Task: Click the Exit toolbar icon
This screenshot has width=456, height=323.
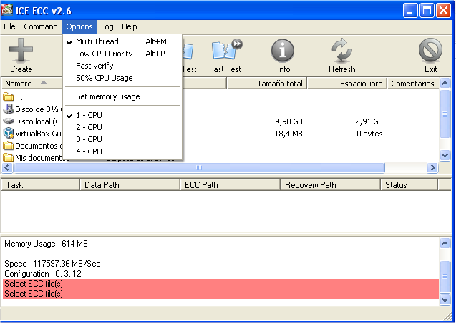Action: 431,51
